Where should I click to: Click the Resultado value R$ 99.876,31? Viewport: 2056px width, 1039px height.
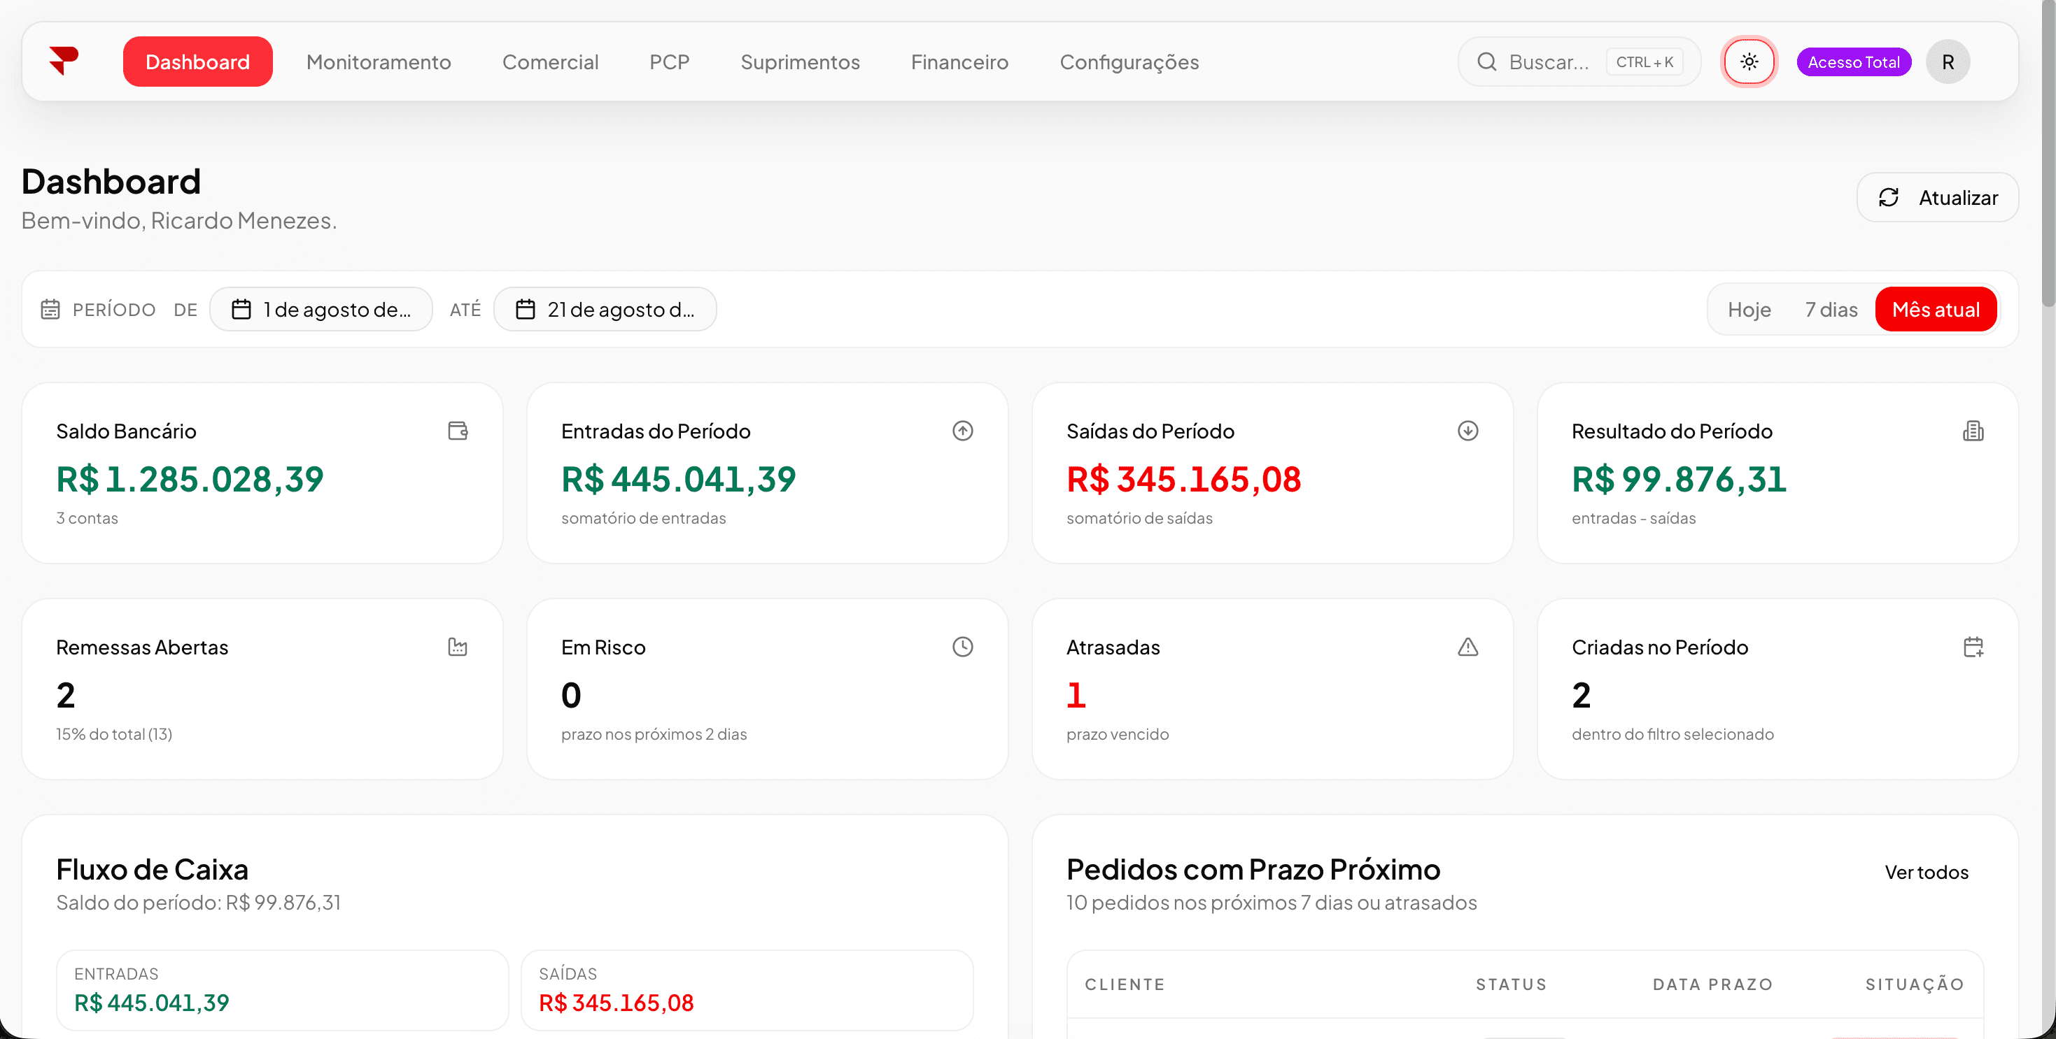pos(1680,478)
